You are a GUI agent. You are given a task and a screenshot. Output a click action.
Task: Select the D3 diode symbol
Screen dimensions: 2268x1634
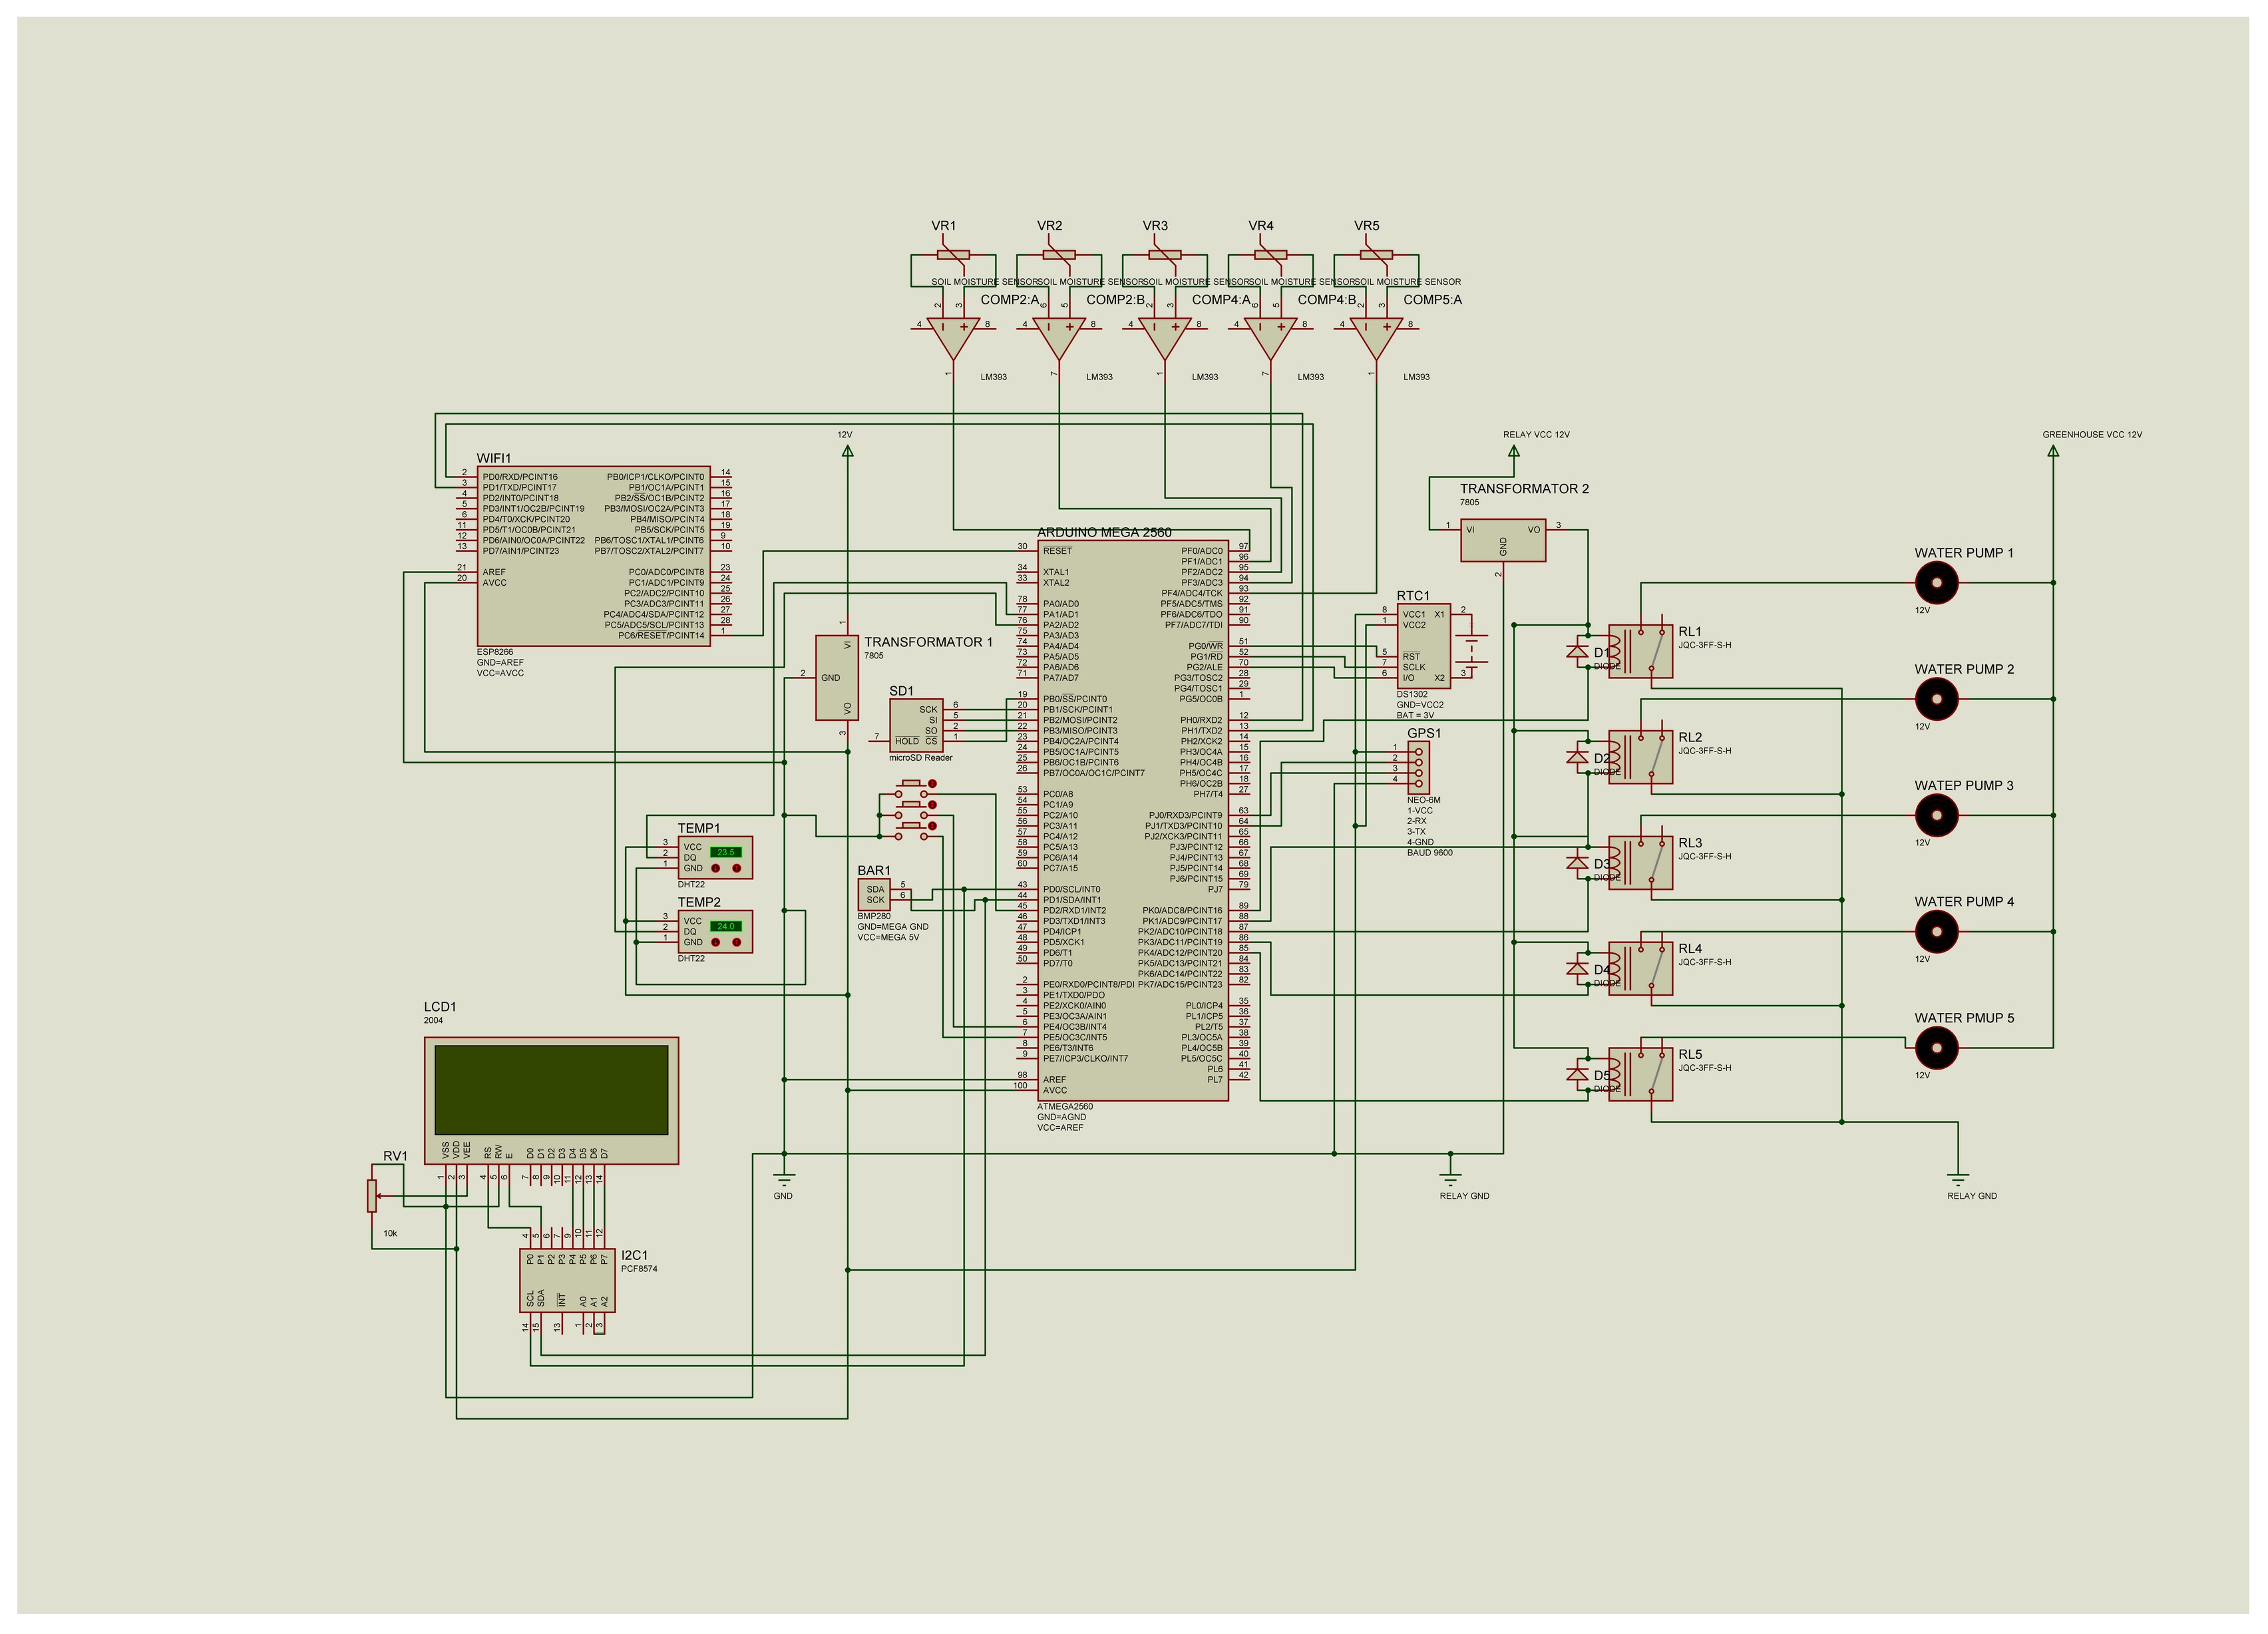(1578, 862)
